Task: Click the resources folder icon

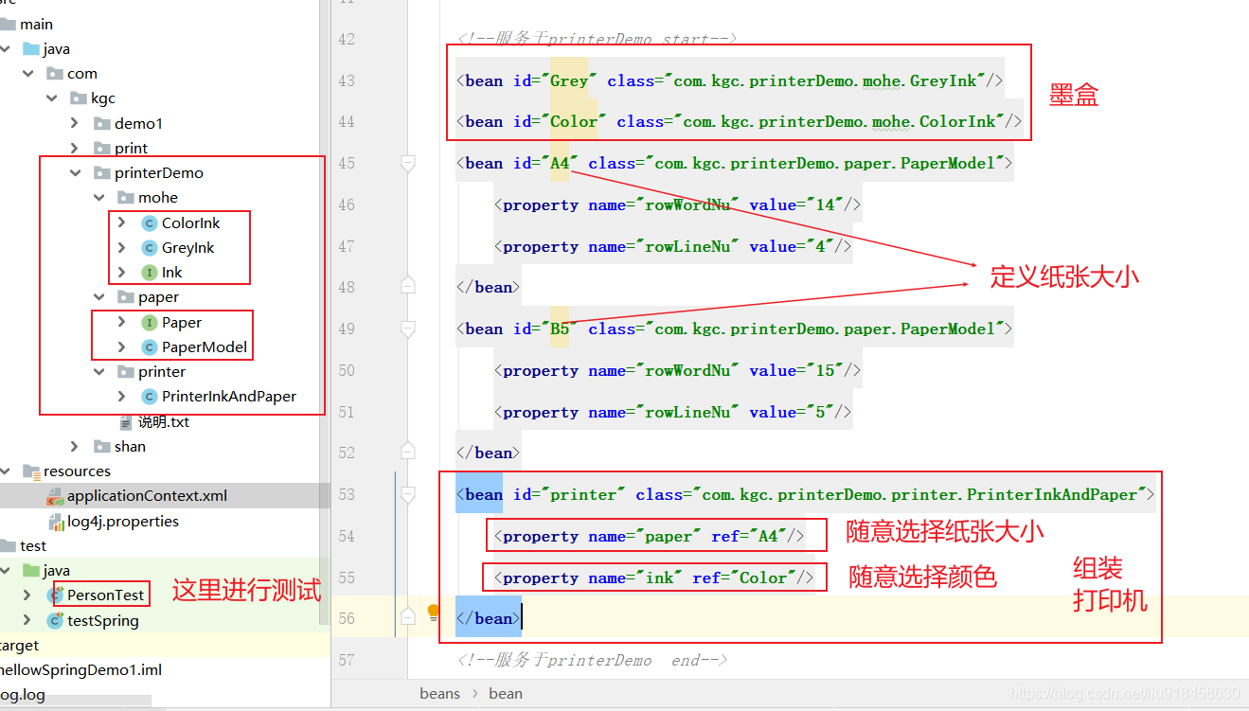Action: (x=31, y=471)
